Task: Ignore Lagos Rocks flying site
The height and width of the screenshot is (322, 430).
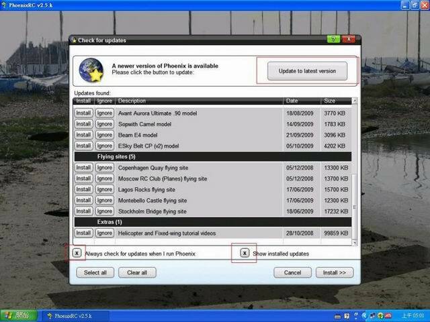Action: point(105,189)
